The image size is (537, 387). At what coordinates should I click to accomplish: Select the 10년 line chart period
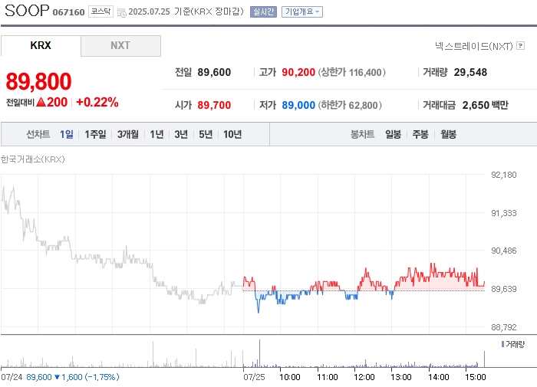(232, 134)
